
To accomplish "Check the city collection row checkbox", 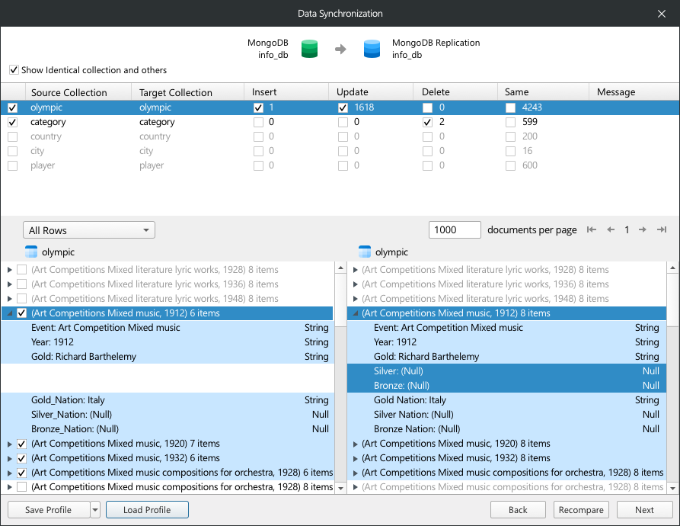I will tap(13, 151).
